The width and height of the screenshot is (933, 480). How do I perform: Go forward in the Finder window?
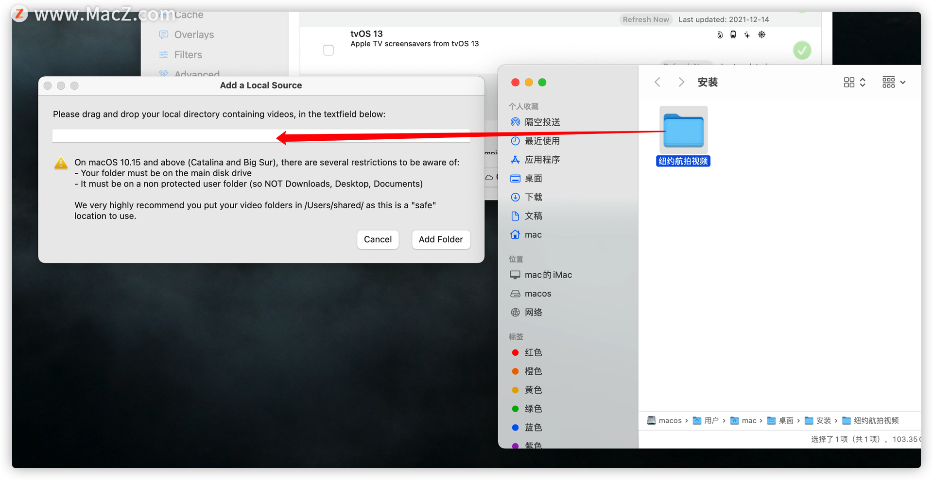point(681,82)
